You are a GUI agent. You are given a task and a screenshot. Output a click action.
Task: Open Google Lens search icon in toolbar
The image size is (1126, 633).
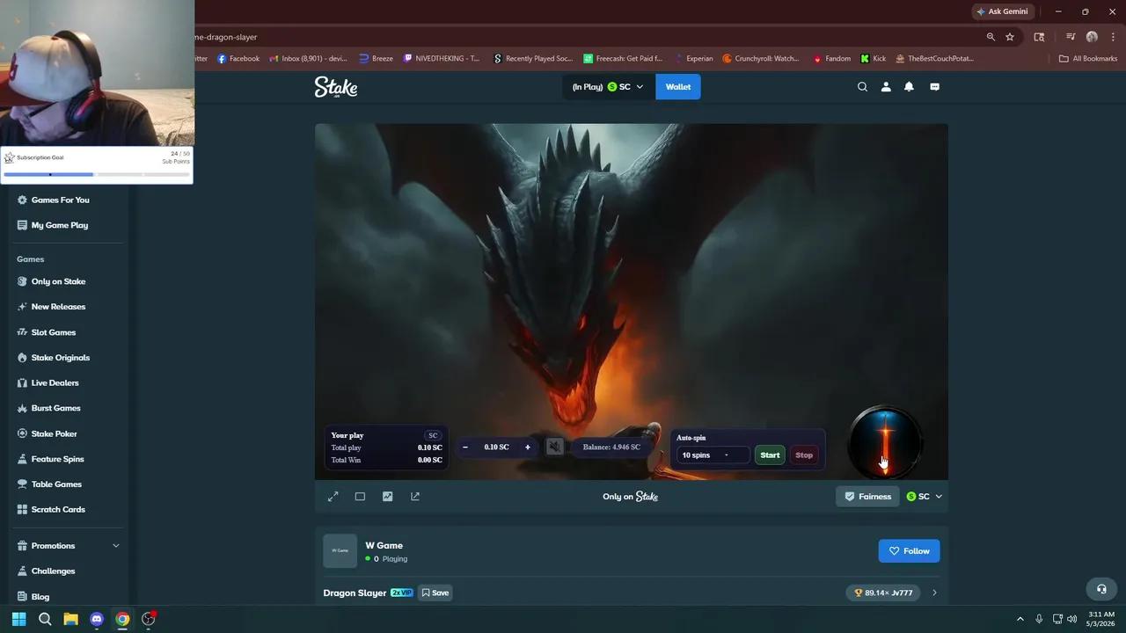click(1039, 37)
